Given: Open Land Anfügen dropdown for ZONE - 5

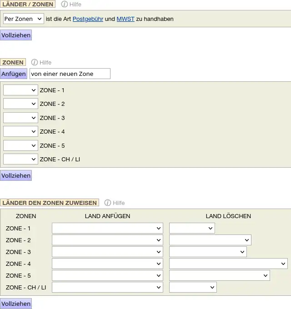Looking at the screenshot, I should point(107,275).
